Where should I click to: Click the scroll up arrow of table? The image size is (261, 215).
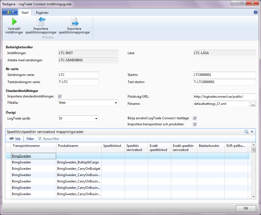254,145
